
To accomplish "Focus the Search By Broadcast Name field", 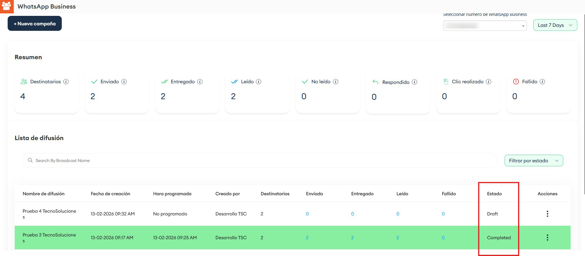I will pos(260,161).
